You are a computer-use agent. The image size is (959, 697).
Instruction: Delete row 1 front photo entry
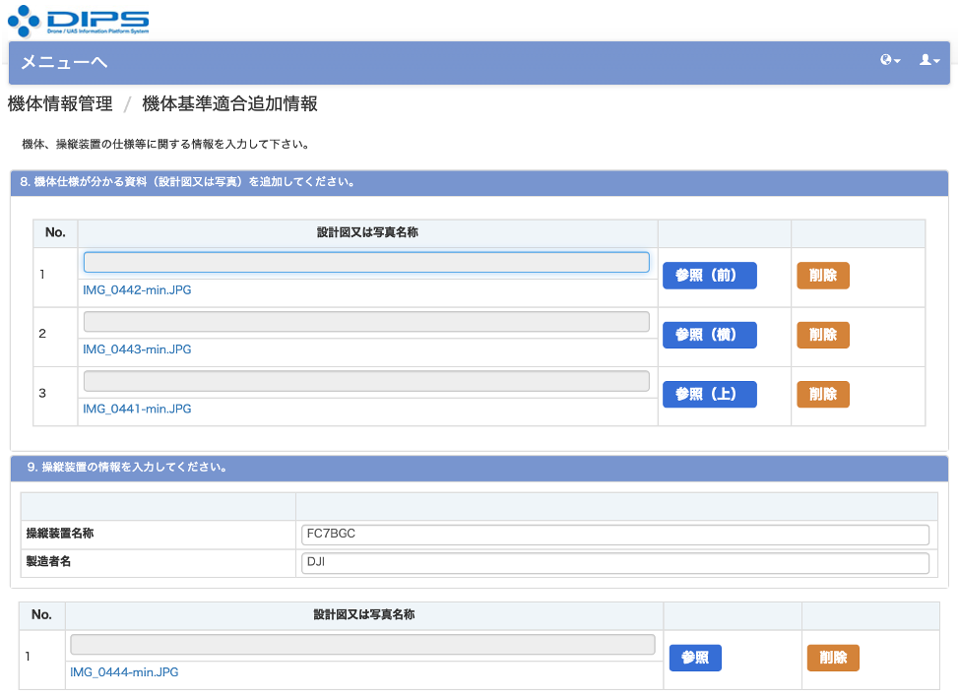[x=822, y=276]
